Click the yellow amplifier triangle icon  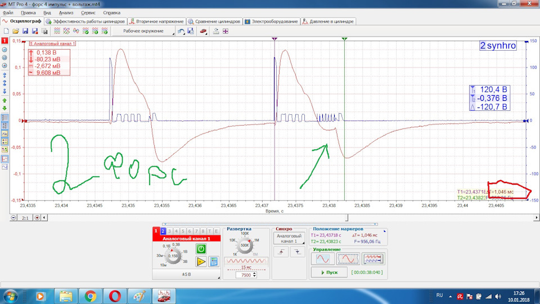201,262
